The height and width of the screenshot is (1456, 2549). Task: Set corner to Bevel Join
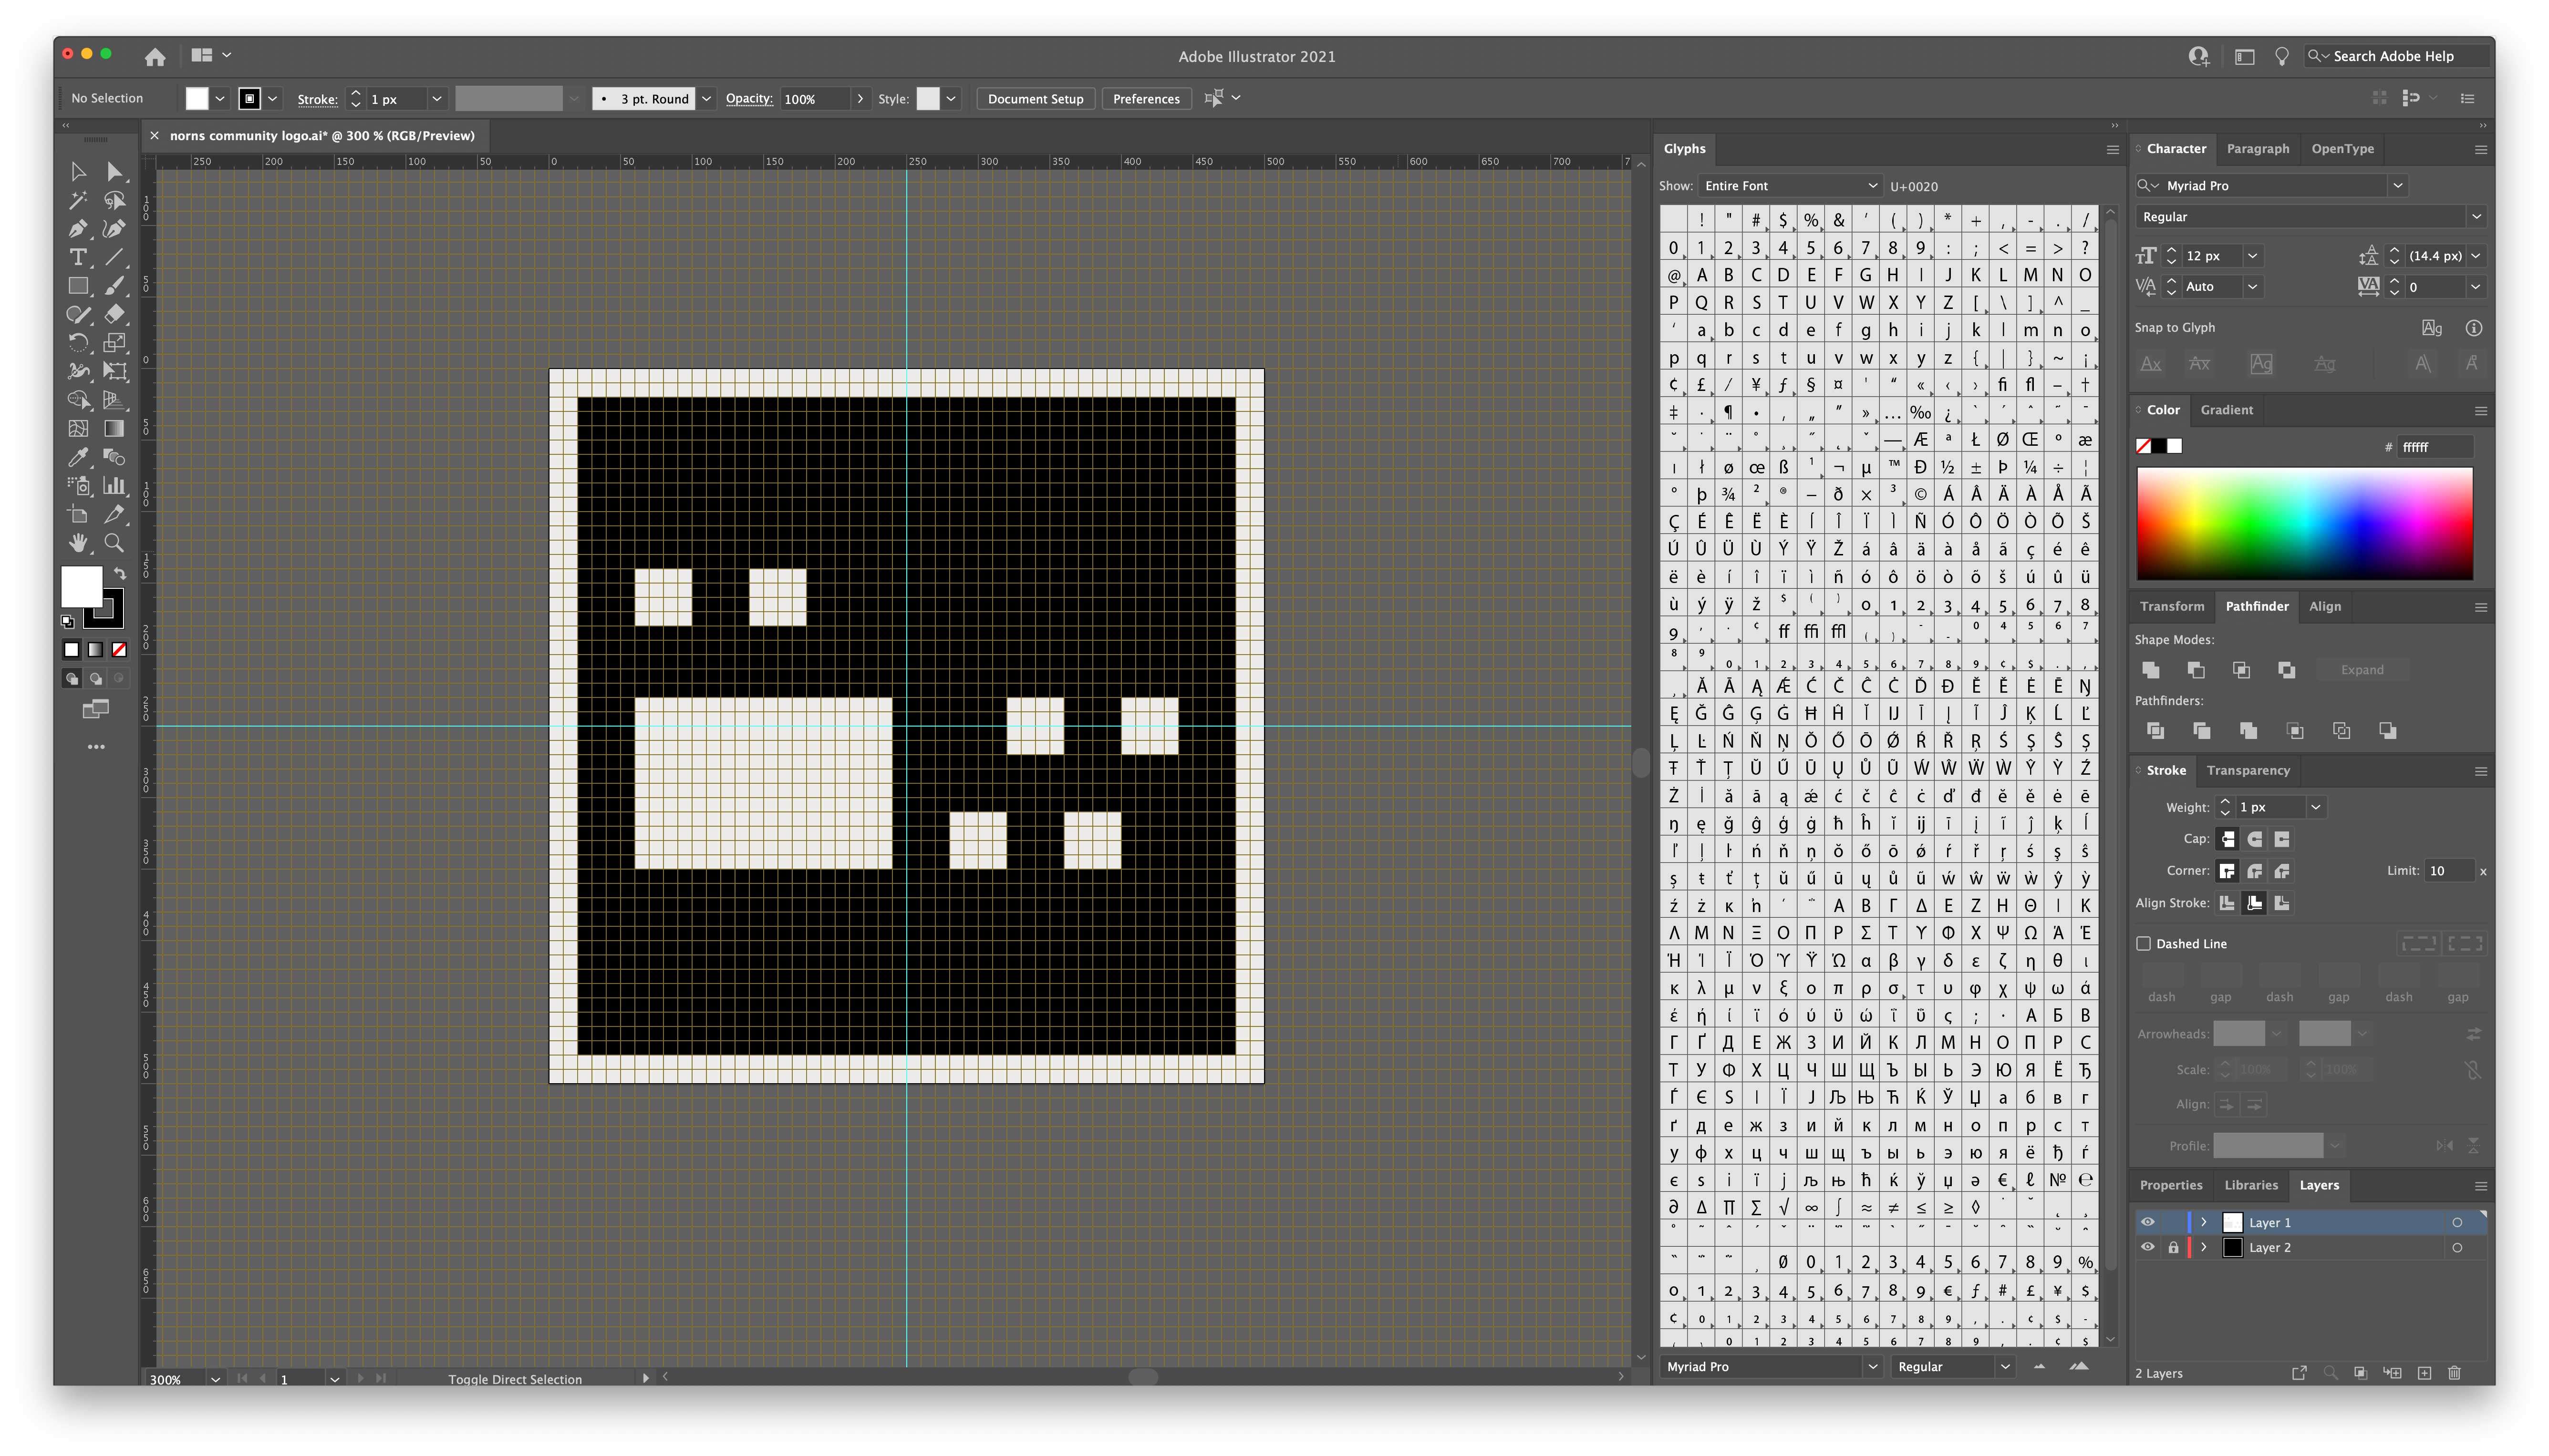(x=2282, y=871)
